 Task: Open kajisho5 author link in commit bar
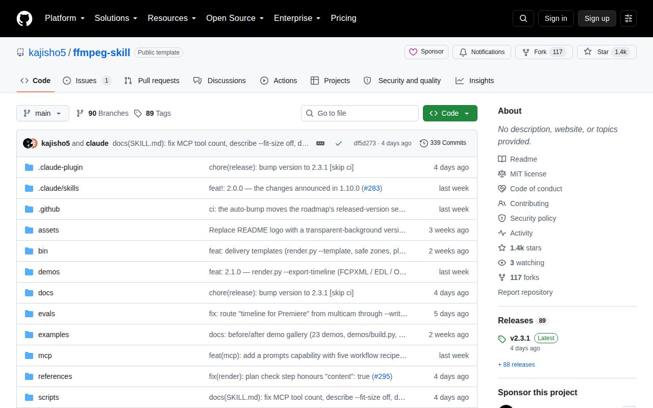pos(55,143)
